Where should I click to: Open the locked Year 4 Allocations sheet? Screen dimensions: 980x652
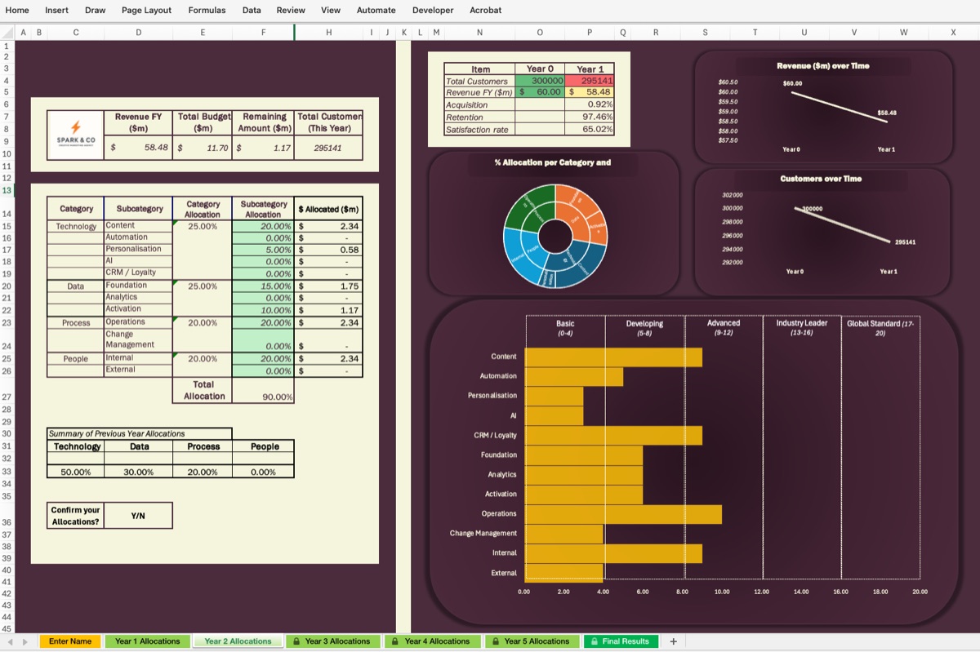[432, 641]
